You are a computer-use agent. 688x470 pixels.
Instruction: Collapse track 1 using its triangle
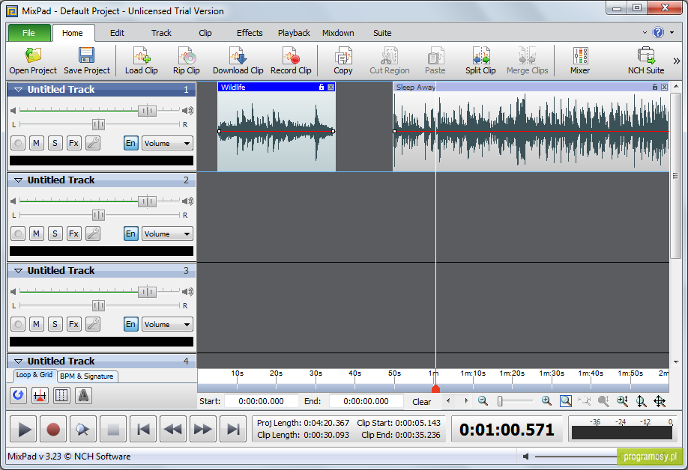(x=19, y=89)
